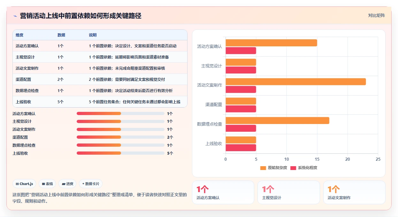
Task: Click the 渠道配置 label in the progress list
Action: 20,137
